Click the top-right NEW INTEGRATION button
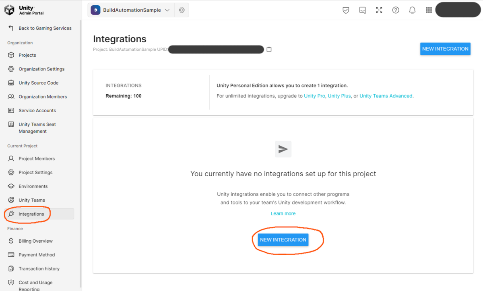 [445, 49]
